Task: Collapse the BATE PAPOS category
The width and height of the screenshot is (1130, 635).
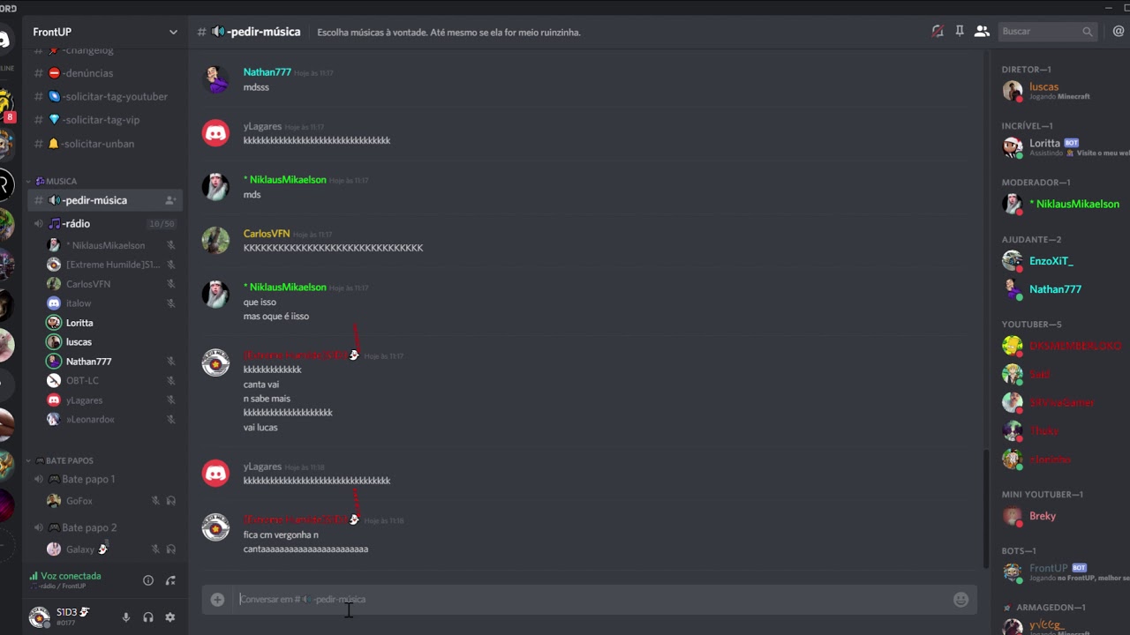Action: coord(69,460)
